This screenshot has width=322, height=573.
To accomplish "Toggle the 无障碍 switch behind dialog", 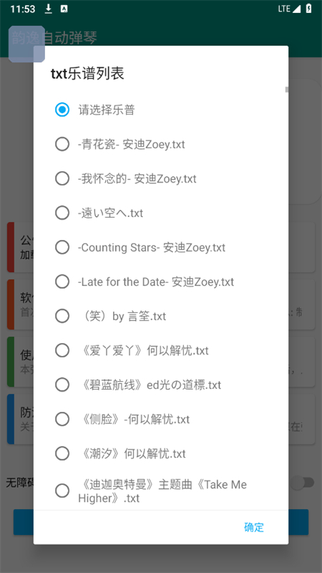I will 303,483.
